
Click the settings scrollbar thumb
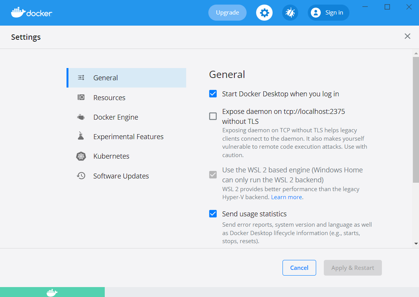click(416, 120)
